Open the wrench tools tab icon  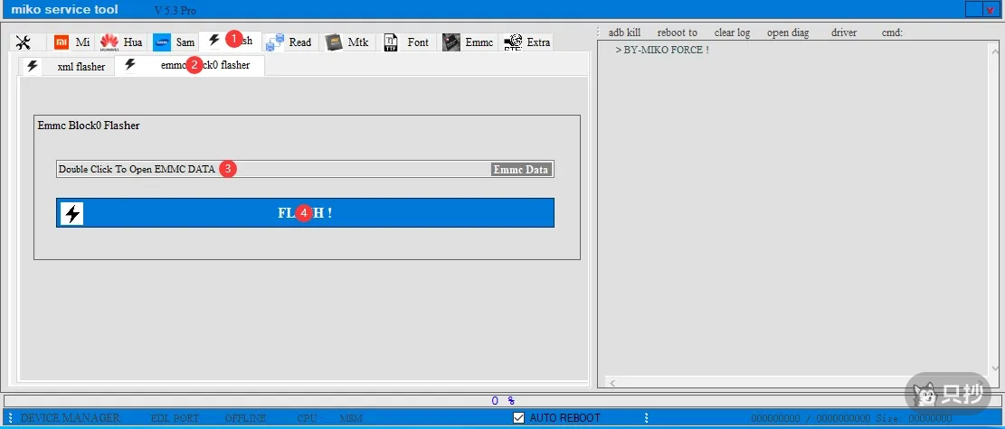[x=24, y=42]
